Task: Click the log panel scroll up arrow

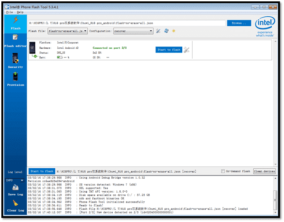Action: tap(275, 178)
